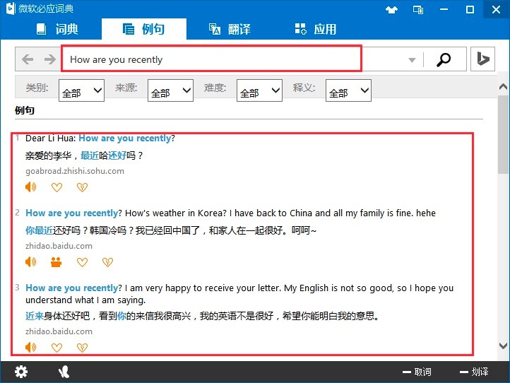Open zhidao.baidu.com source under Korea sentence
The image size is (510, 383).
[x=59, y=246]
